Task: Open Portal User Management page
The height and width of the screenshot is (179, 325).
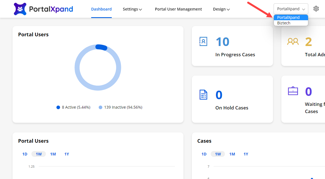Action: tap(178, 9)
